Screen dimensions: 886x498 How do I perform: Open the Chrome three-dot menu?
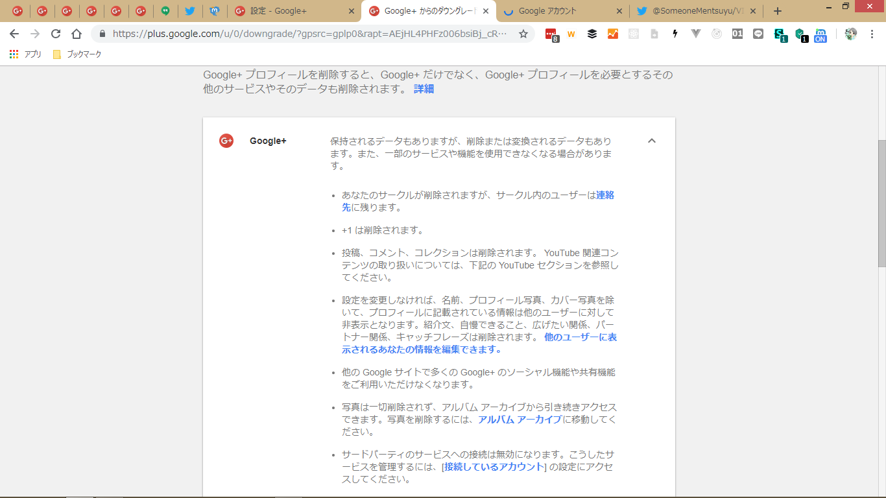(x=872, y=34)
